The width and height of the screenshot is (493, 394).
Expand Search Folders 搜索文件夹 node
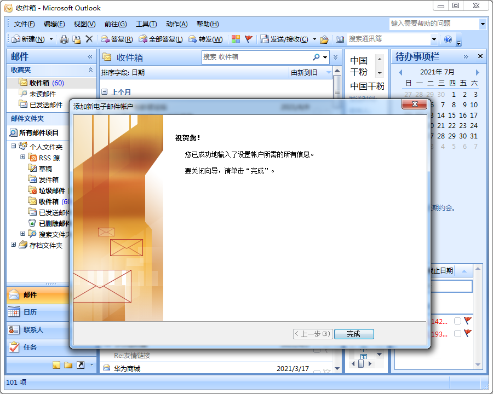coord(22,234)
